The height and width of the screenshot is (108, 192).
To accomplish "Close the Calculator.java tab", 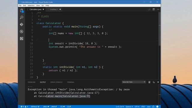I will click(x=43, y=9).
